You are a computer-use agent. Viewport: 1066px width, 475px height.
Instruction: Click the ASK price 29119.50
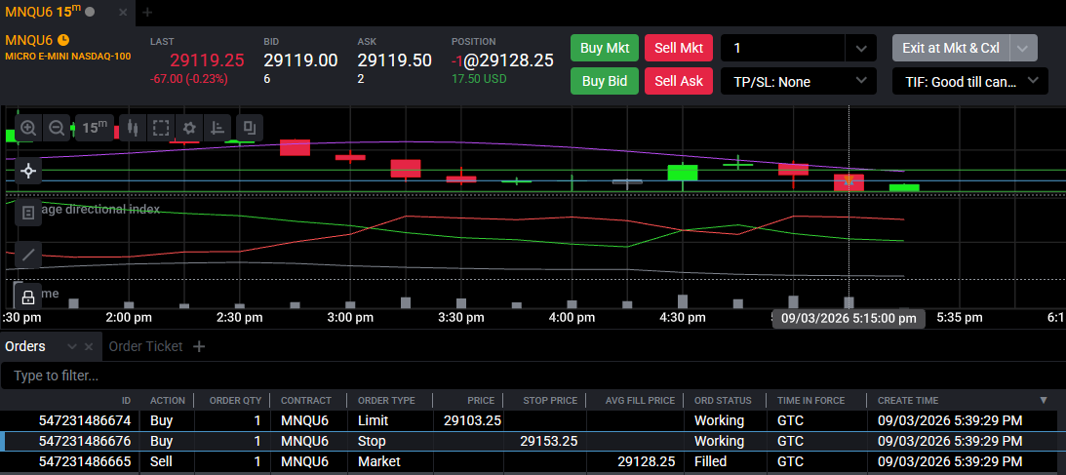[394, 60]
